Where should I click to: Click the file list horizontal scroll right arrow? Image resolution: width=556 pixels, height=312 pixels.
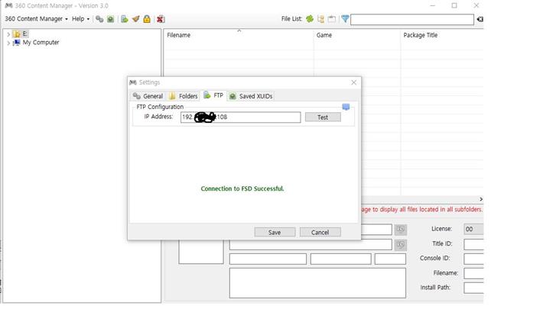(x=481, y=199)
